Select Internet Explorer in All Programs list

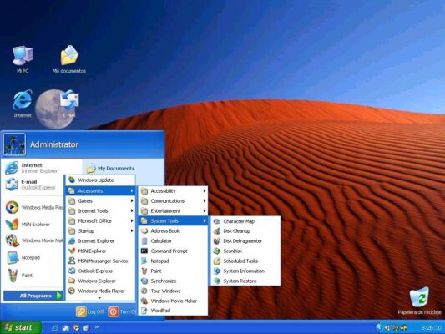coord(100,240)
